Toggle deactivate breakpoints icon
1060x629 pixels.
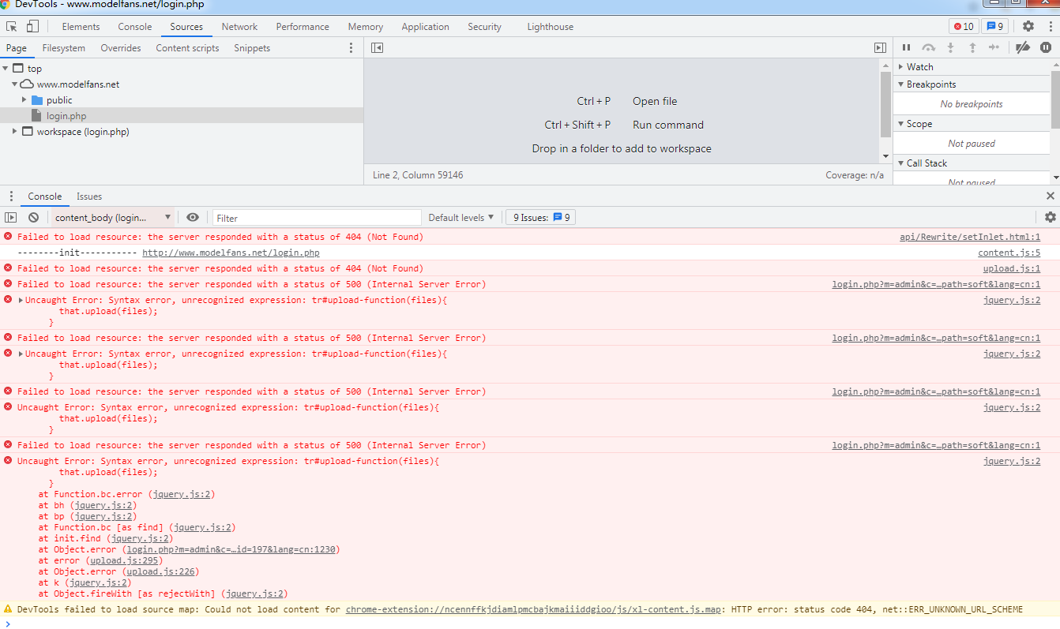[1023, 47]
